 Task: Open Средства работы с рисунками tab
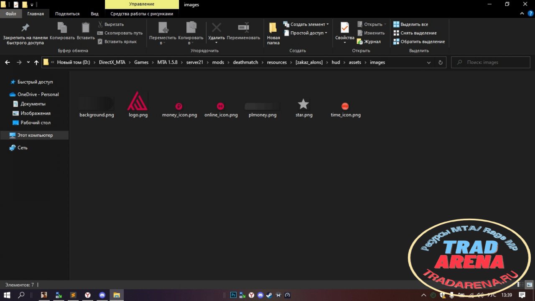coord(142,14)
